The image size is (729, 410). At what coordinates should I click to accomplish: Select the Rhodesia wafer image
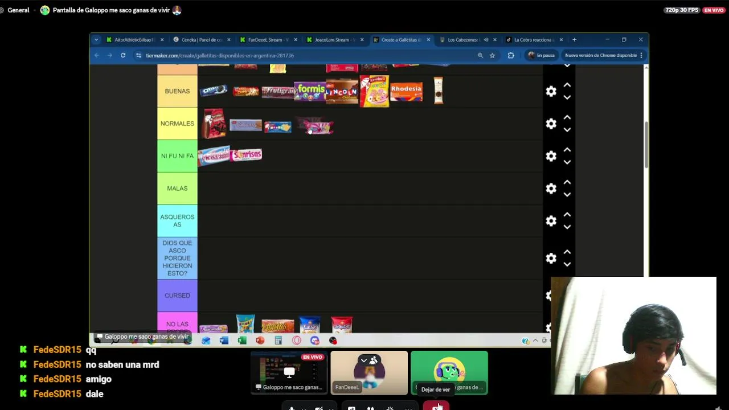coord(407,91)
